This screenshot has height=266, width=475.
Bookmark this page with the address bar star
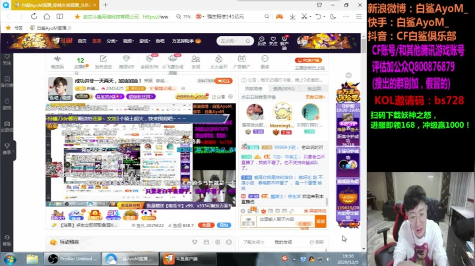coord(77,16)
